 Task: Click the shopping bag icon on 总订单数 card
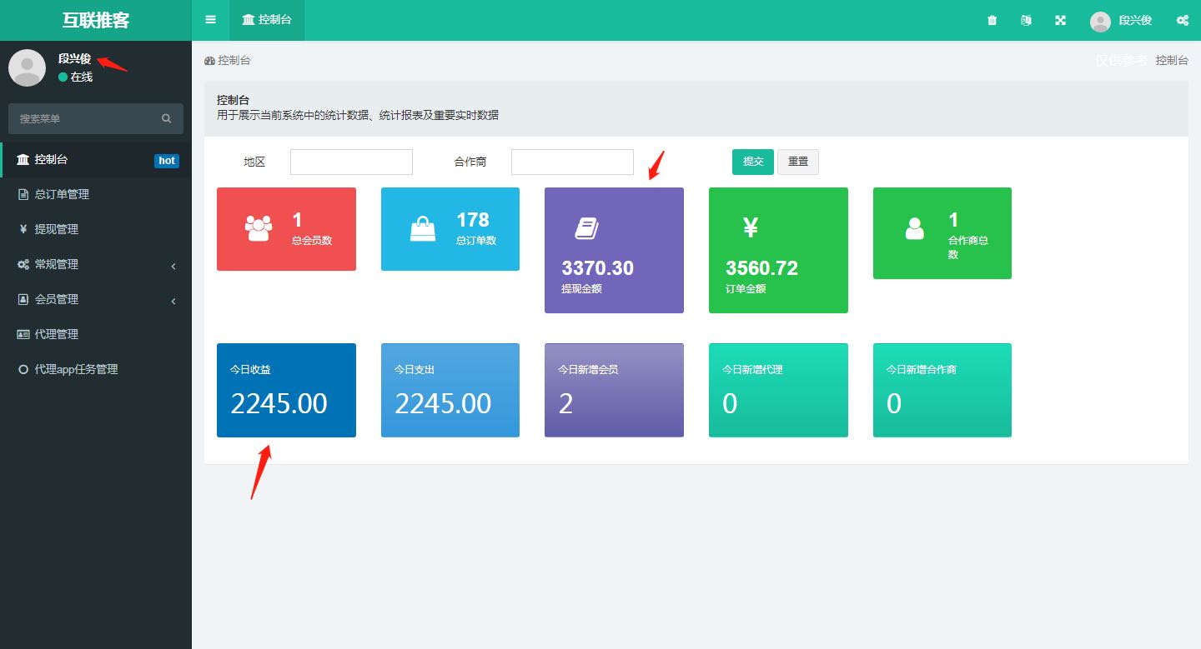pos(423,228)
